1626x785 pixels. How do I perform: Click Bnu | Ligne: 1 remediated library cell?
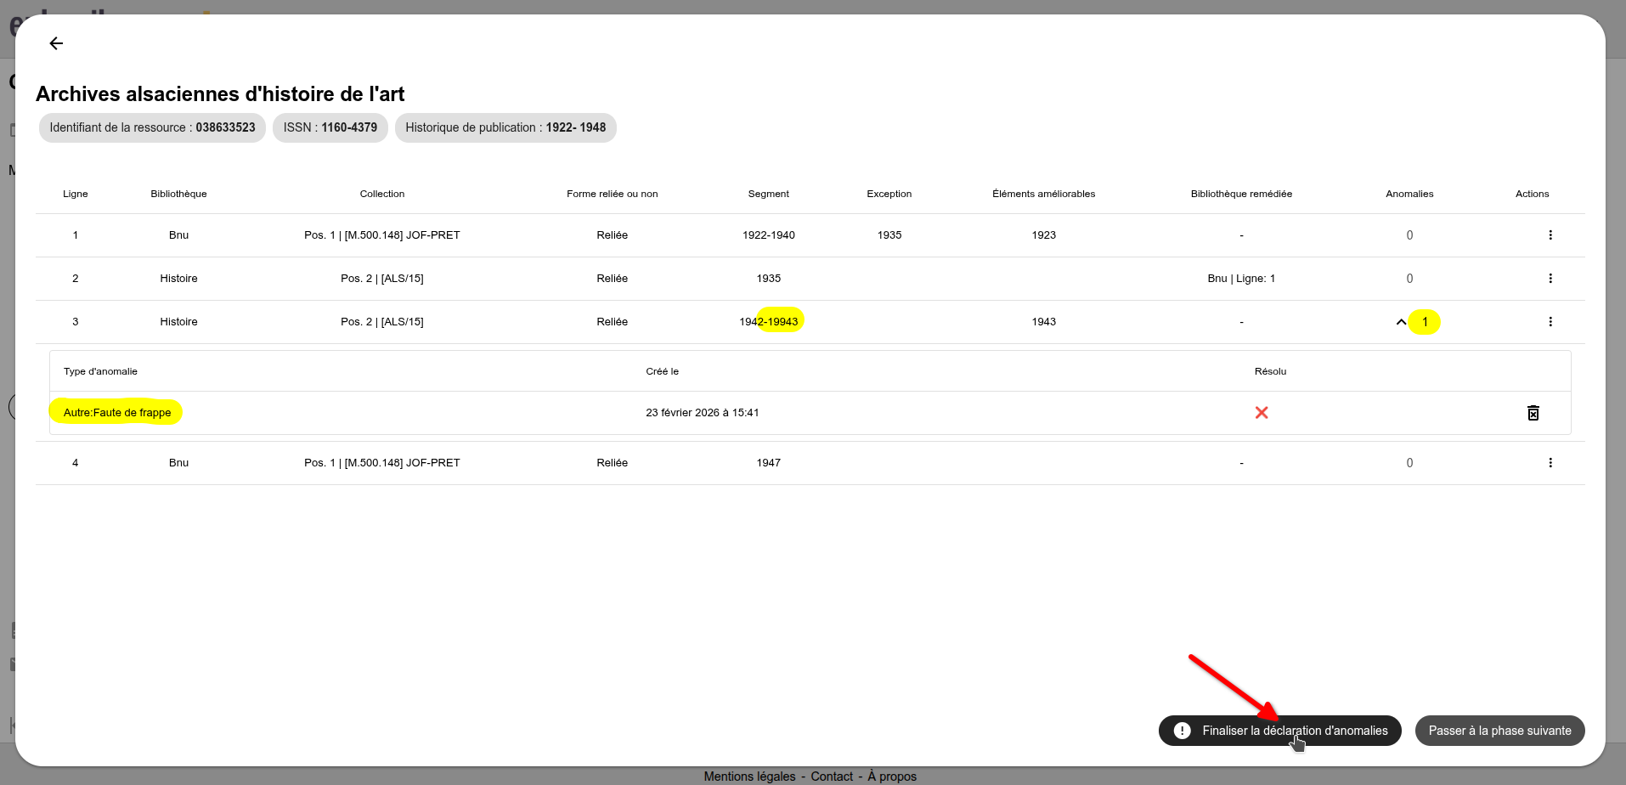click(x=1241, y=279)
